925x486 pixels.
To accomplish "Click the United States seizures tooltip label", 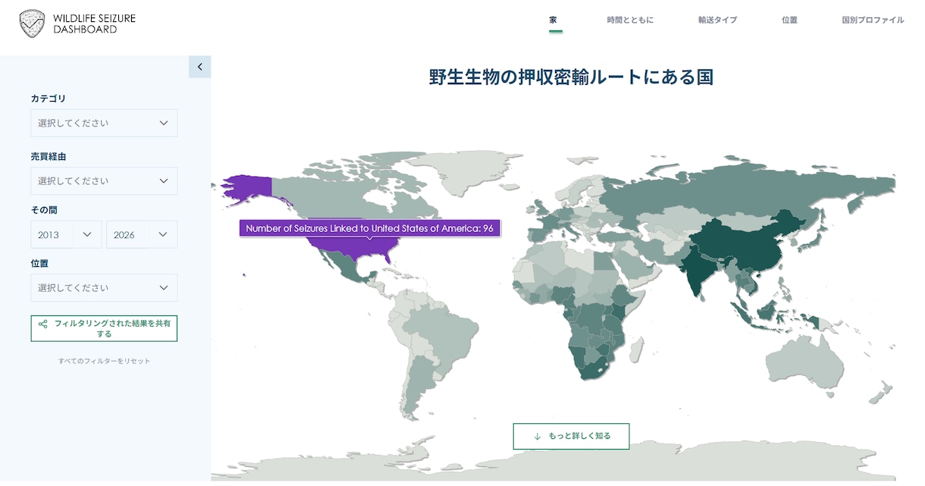I will tap(370, 228).
